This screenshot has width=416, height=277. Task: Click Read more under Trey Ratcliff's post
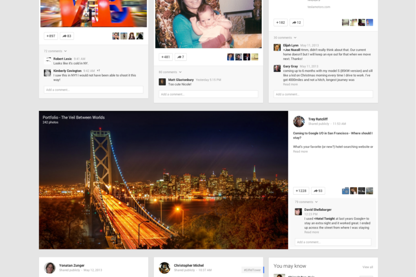[x=301, y=152]
